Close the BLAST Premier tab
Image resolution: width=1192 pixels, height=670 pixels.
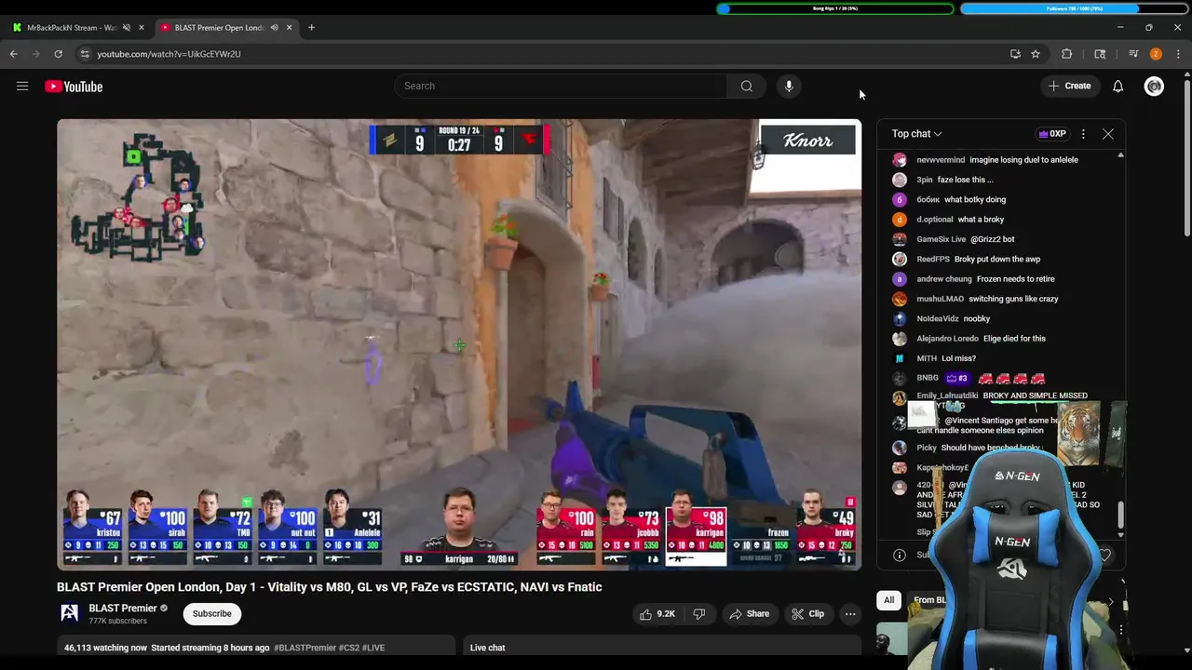(289, 28)
